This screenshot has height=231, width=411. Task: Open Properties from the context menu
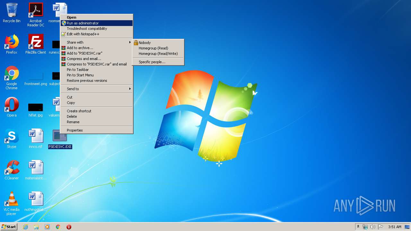[x=97, y=130]
